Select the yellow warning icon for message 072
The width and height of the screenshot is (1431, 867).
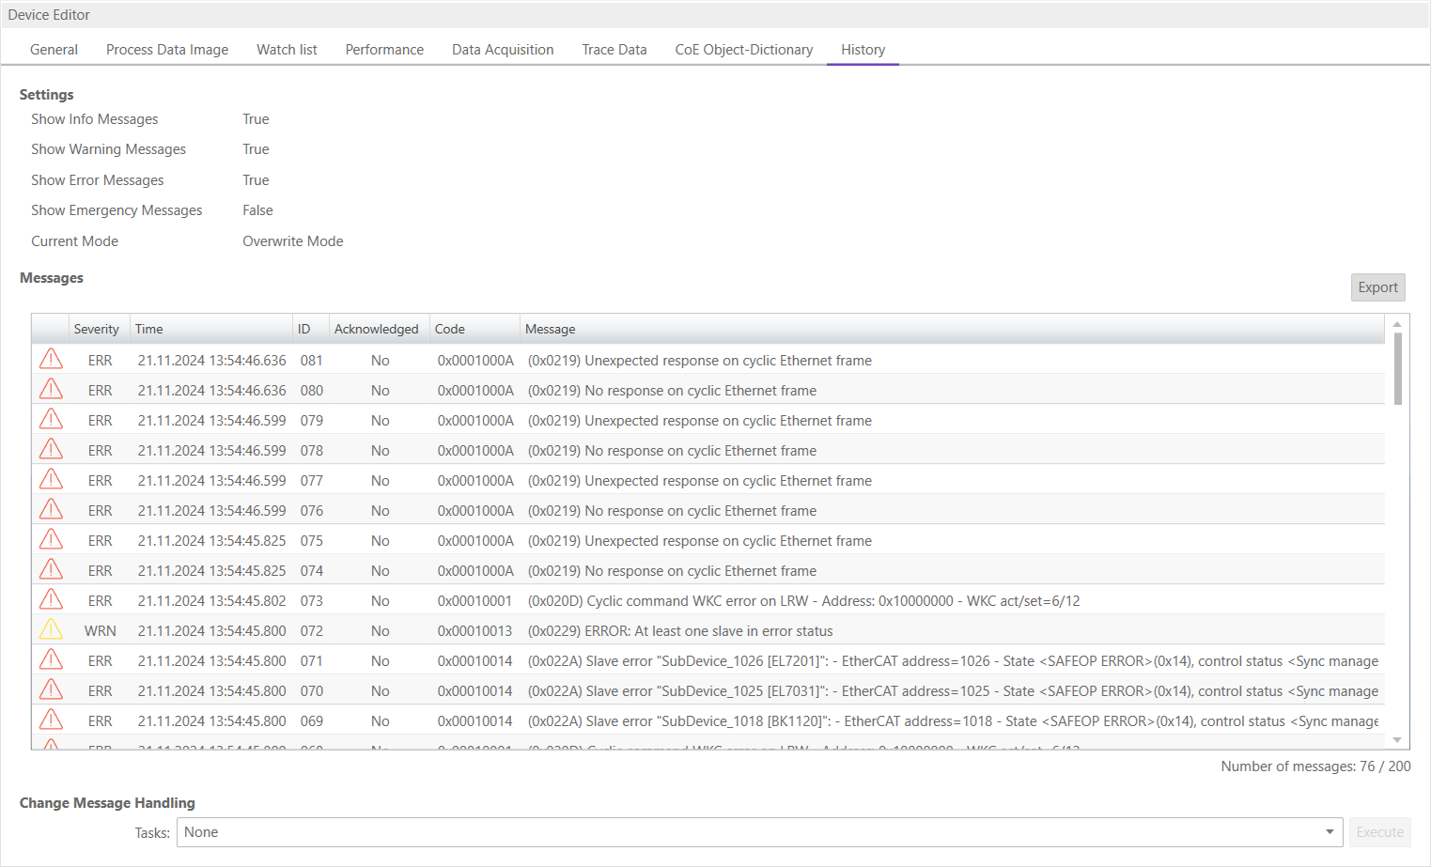51,630
